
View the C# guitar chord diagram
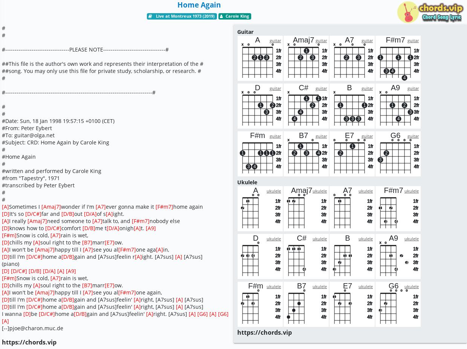coord(306,106)
